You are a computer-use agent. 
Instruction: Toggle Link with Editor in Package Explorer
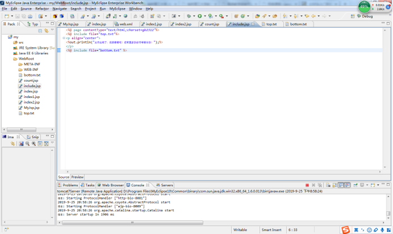coord(47,31)
